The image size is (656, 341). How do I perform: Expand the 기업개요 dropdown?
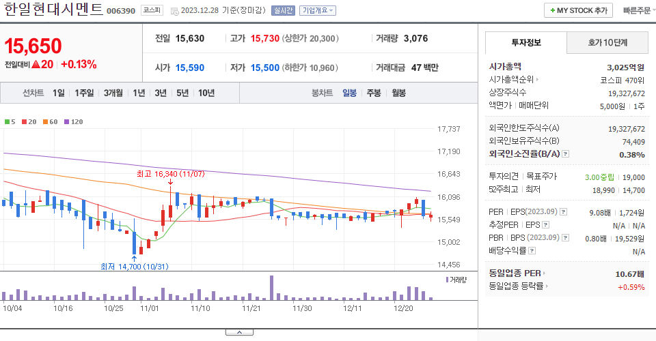point(318,10)
